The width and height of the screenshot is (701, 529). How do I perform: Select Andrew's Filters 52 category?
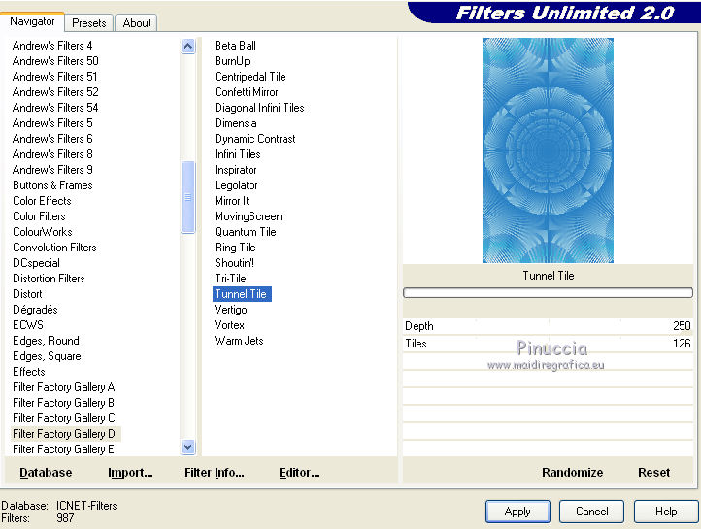(x=55, y=92)
